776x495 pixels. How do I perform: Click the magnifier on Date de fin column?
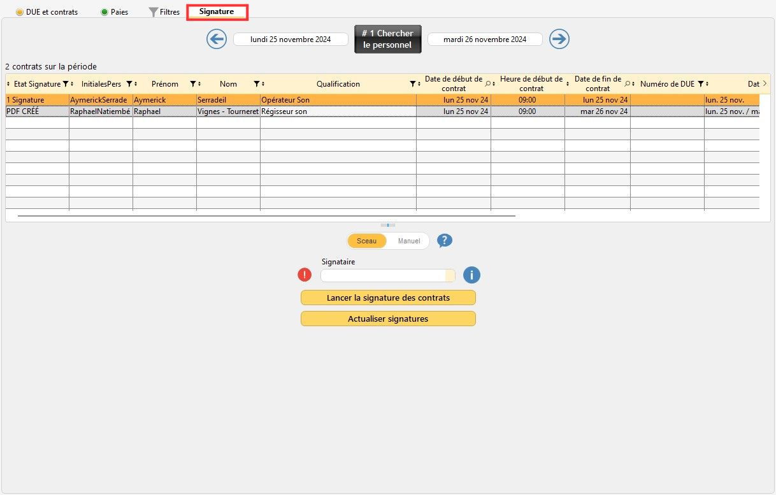[x=627, y=84]
